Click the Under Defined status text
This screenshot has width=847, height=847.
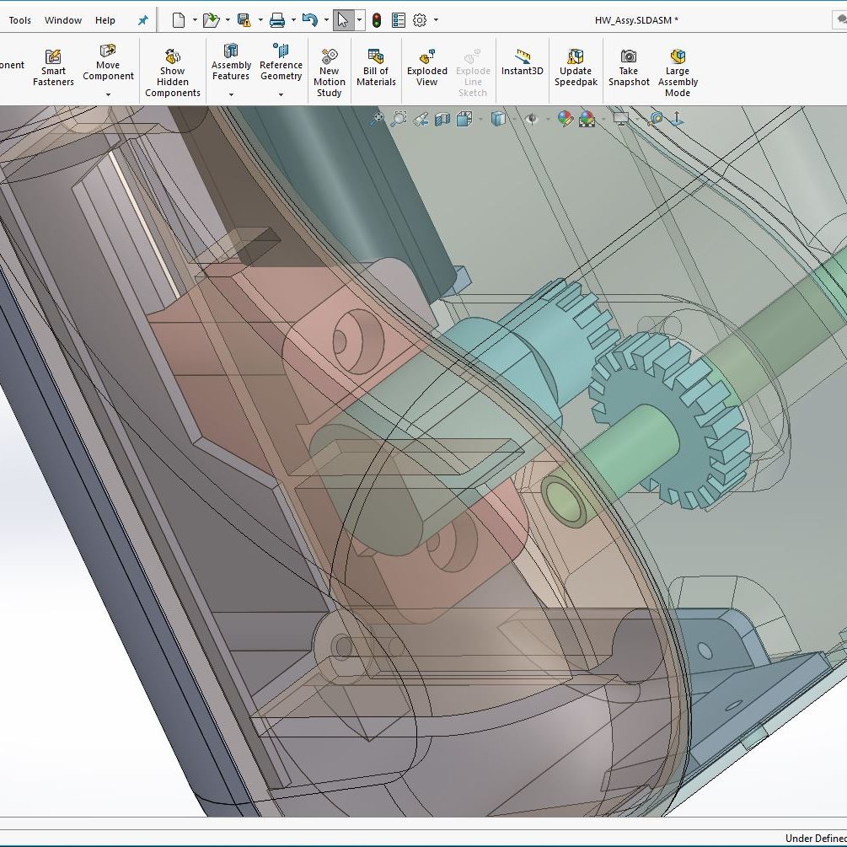click(816, 838)
